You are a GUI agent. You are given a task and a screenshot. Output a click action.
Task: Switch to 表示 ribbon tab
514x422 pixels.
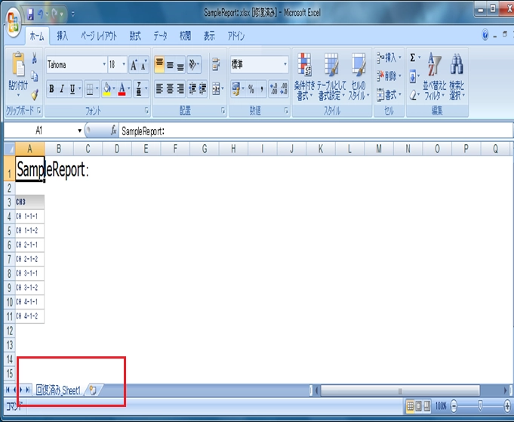click(x=209, y=36)
